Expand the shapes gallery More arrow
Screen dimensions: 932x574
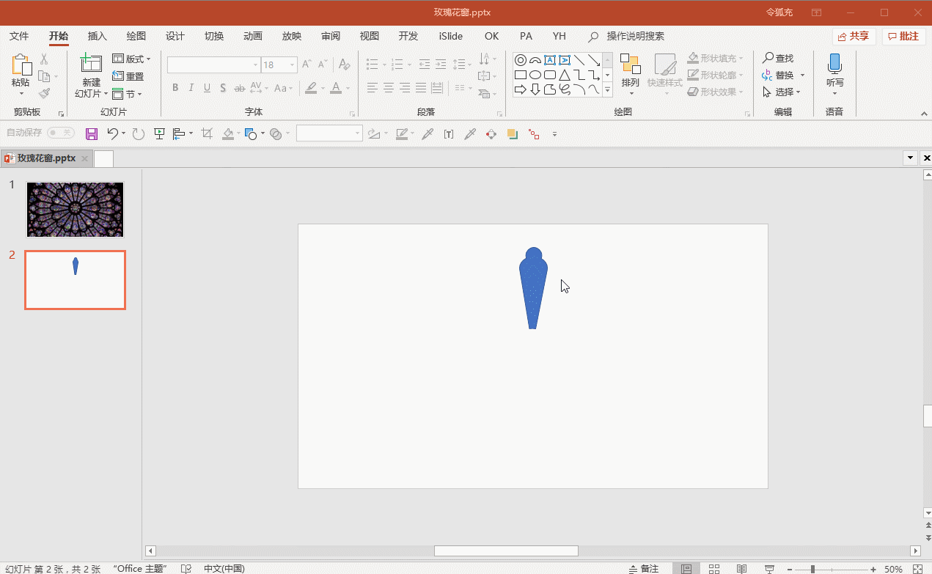coord(607,89)
